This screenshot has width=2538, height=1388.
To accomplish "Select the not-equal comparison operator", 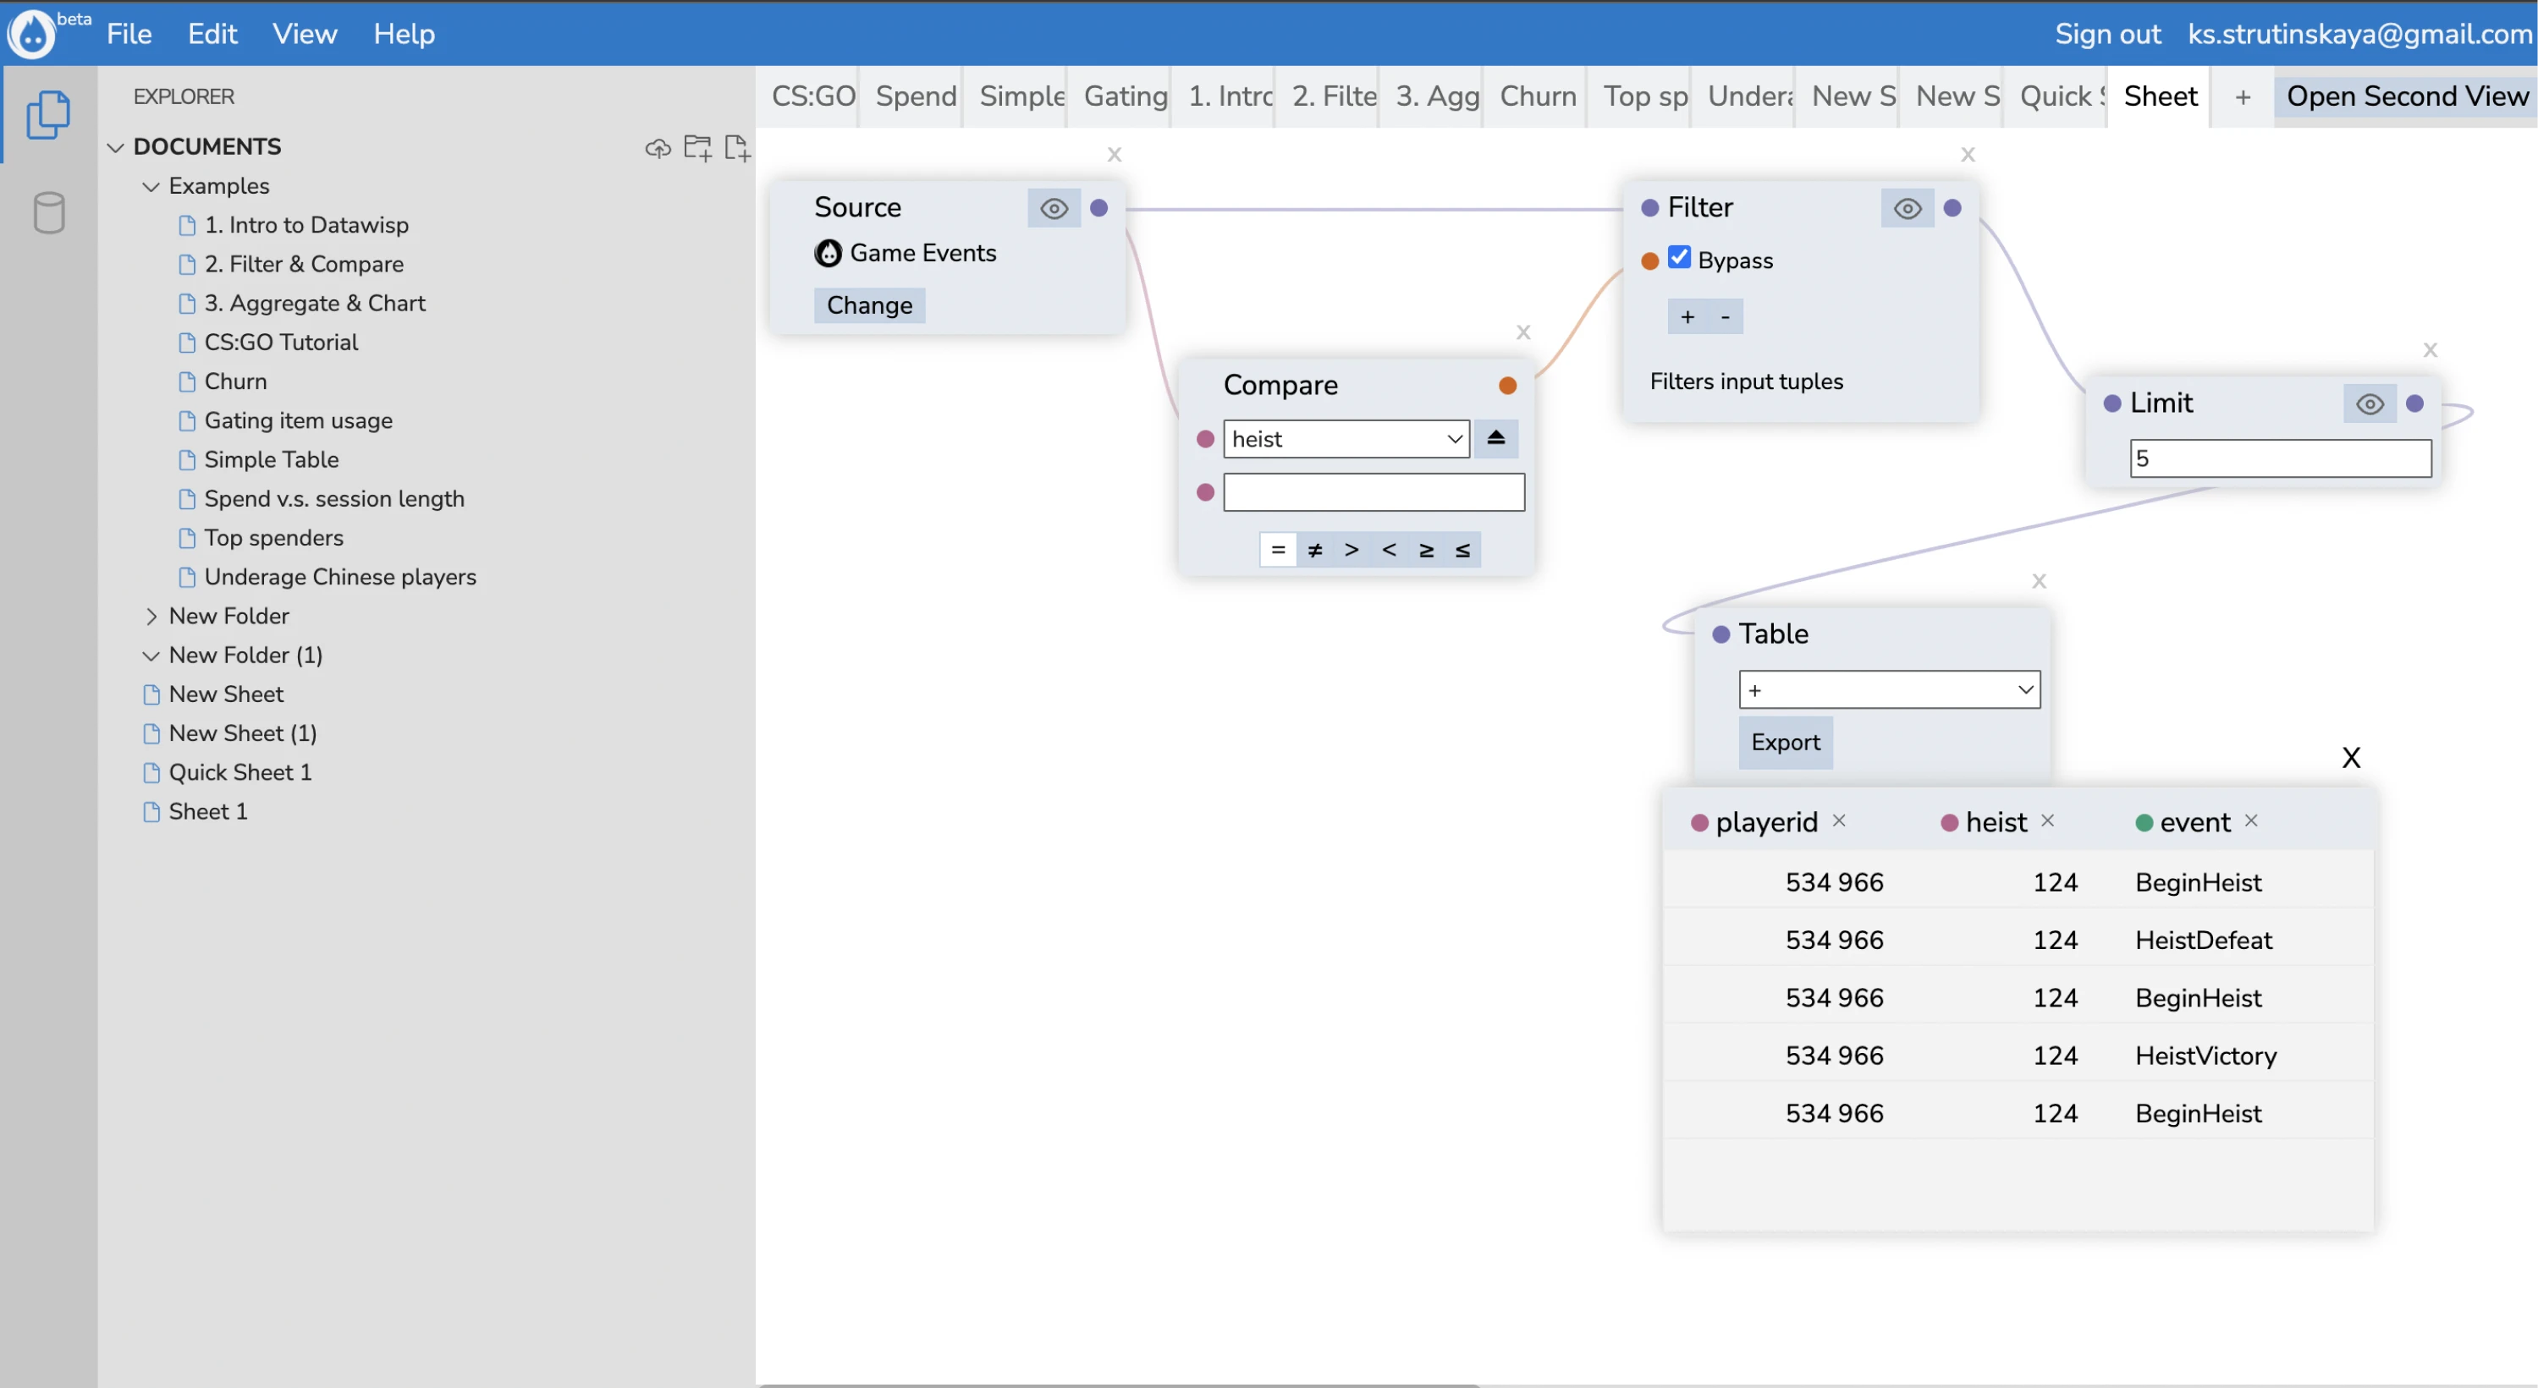I will (1314, 549).
